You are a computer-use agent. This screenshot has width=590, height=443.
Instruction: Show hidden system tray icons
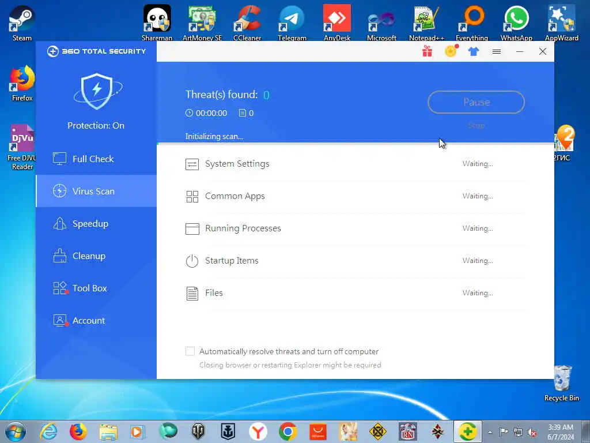(x=490, y=432)
